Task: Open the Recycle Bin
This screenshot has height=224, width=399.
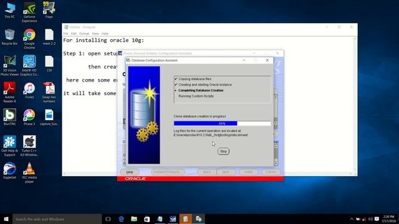Action: [10, 37]
